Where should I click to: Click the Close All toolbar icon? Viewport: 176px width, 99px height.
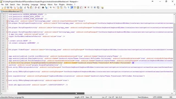[18, 7]
